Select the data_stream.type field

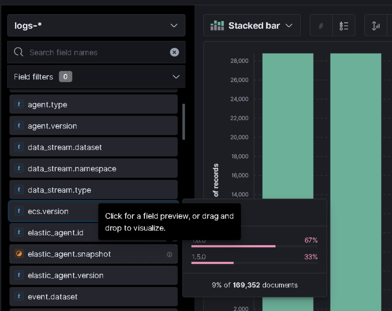93,190
